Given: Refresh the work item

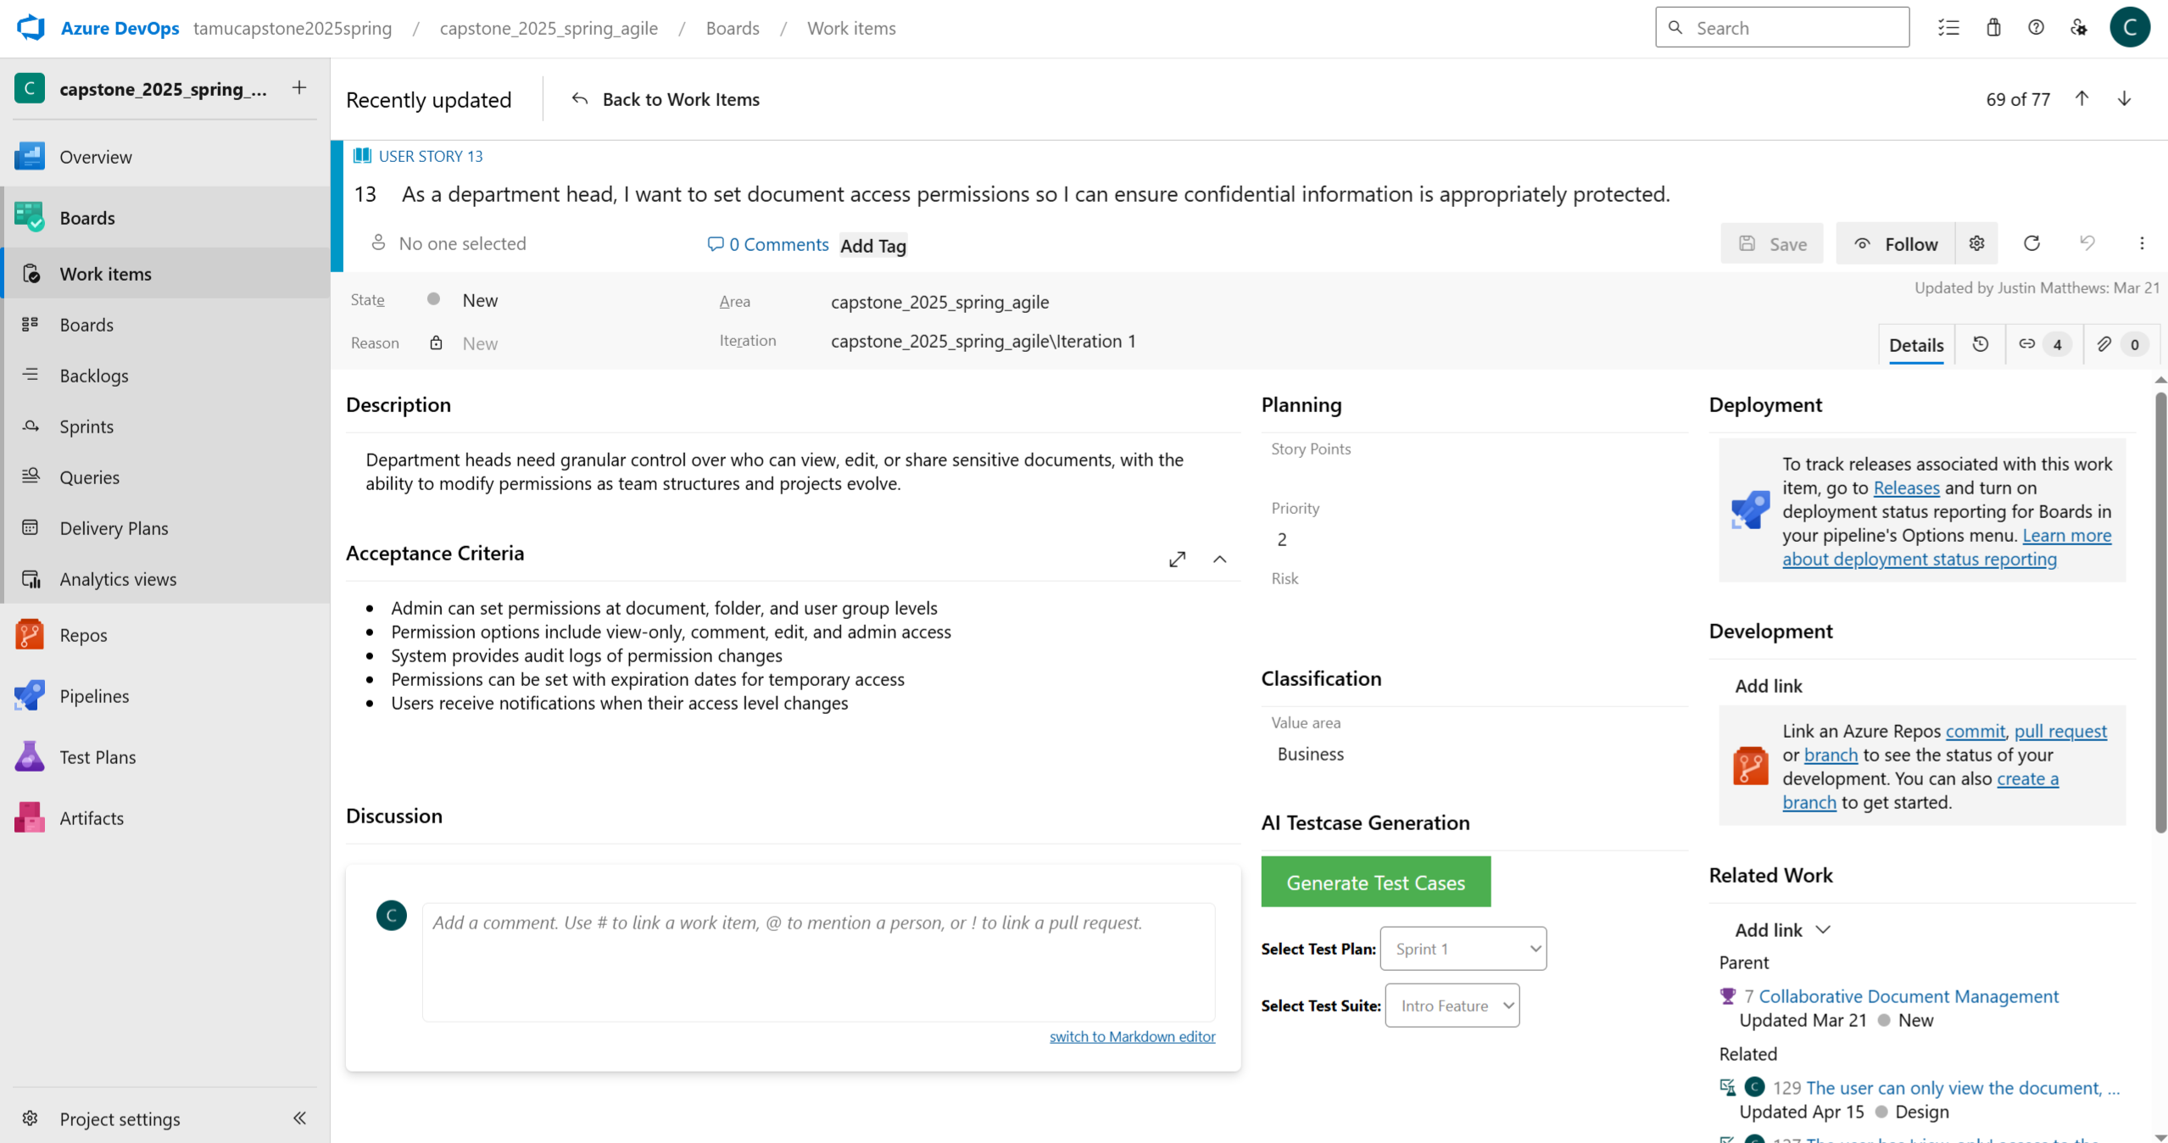Looking at the screenshot, I should [2031, 244].
